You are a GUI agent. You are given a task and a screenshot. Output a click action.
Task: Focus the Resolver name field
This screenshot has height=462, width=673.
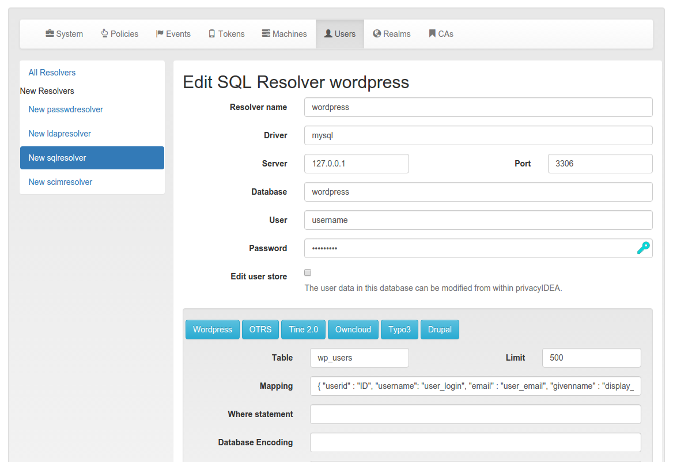(478, 107)
